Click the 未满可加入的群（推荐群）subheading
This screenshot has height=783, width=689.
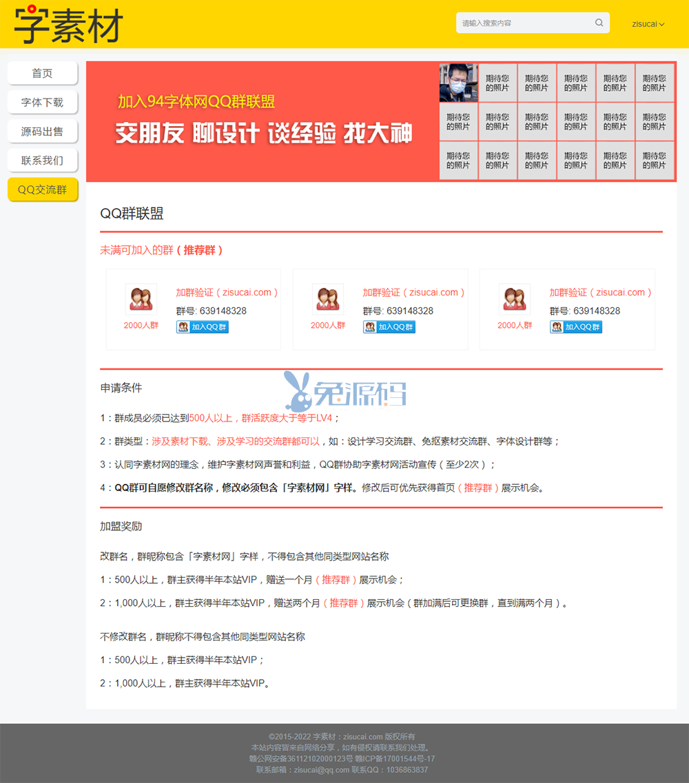[161, 250]
